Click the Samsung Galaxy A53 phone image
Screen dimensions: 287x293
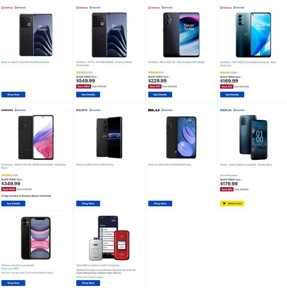(x=36, y=137)
